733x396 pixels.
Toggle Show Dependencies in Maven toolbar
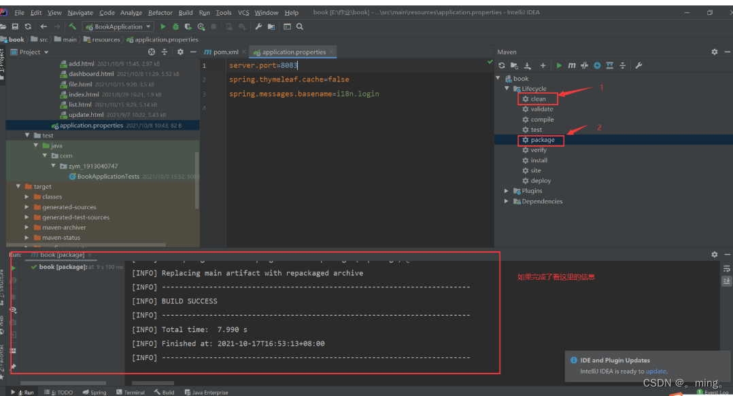pos(609,65)
